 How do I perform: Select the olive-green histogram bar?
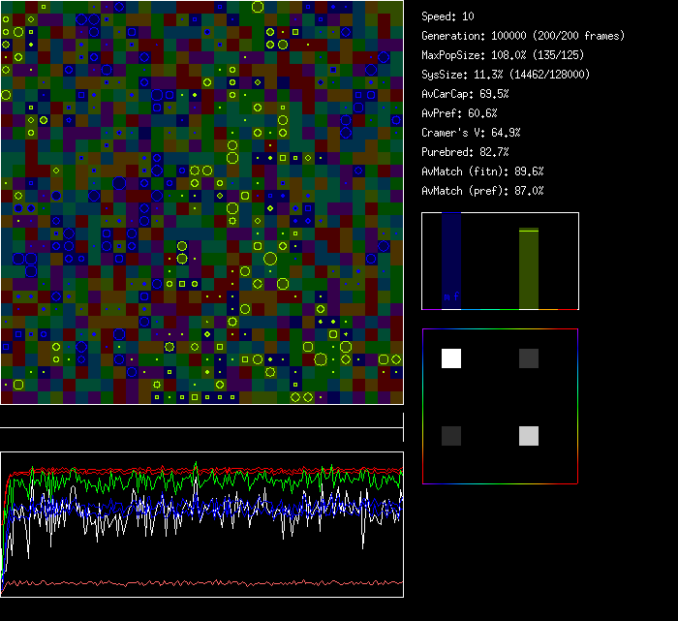[528, 269]
